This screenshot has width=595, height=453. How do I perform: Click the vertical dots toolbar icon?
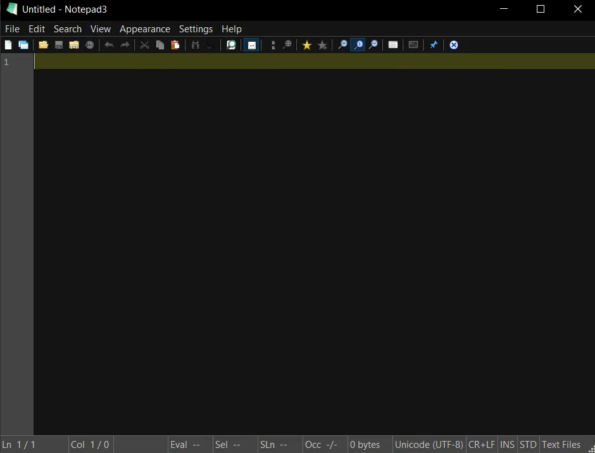point(273,45)
